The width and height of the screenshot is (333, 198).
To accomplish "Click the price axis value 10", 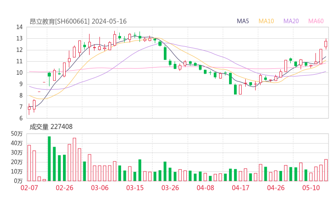I will 19,72.
